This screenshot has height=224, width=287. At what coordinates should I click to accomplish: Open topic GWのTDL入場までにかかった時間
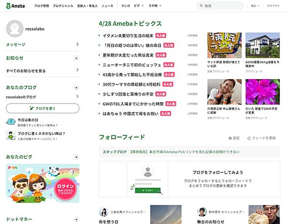pyautogui.click(x=133, y=104)
